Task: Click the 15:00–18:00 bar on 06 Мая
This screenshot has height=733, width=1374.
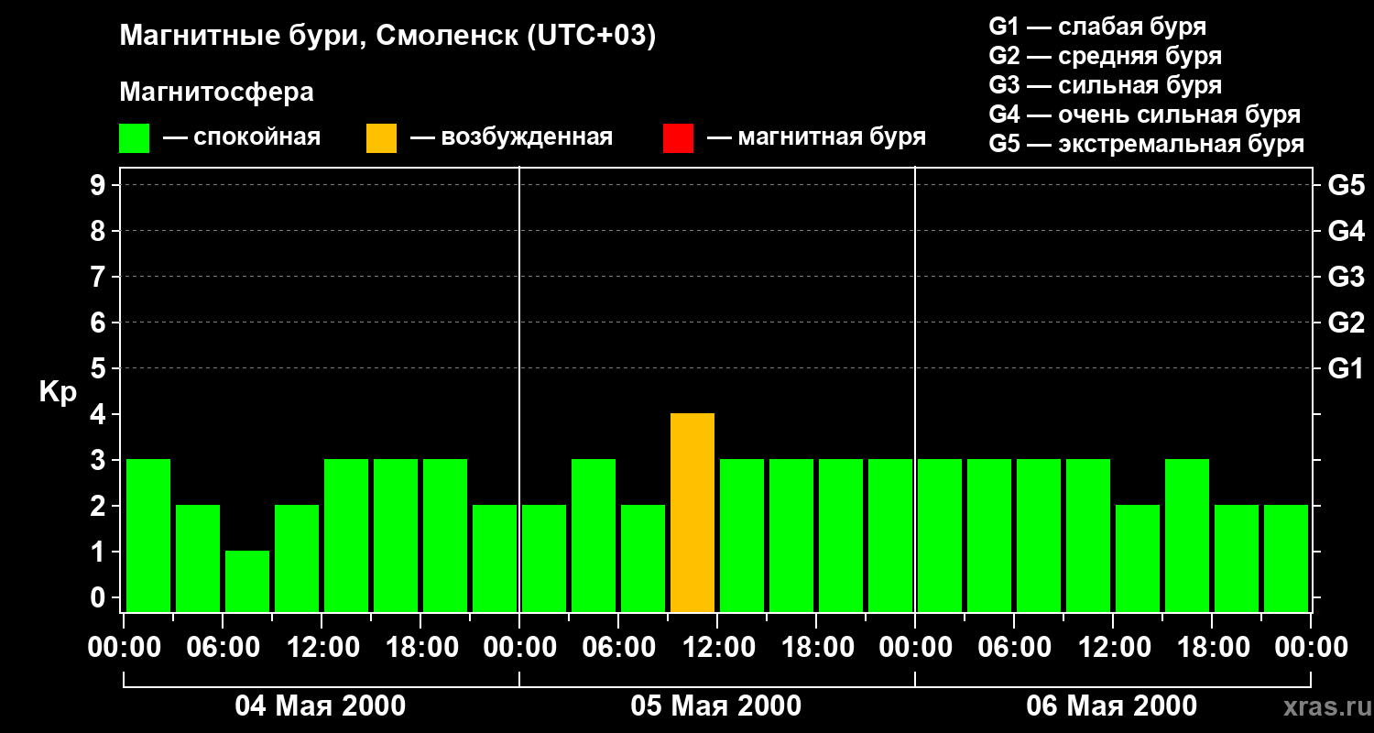Action: (x=1187, y=536)
